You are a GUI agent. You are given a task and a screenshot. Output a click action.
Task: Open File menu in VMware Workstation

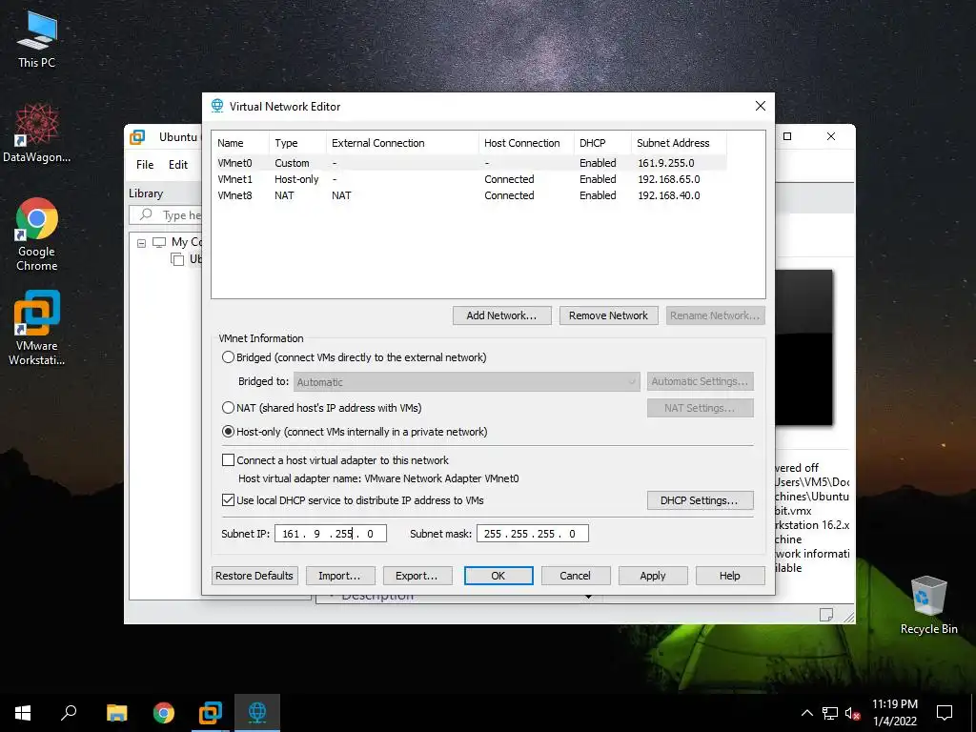click(145, 164)
